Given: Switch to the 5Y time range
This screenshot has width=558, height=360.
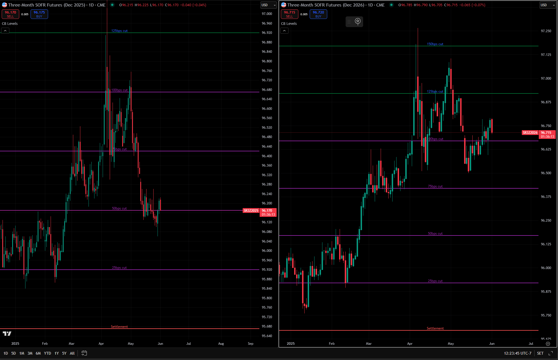Looking at the screenshot, I should tap(64, 353).
